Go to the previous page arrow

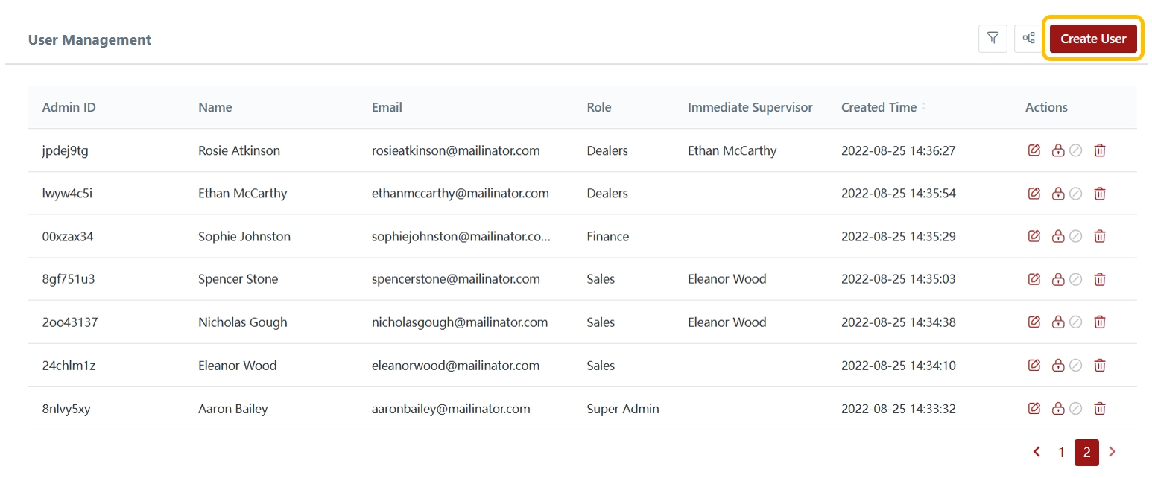1037,452
